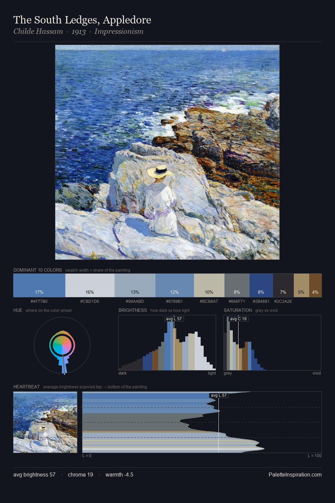The image size is (335, 503).
Task: Click the year '1913'
Action: pyautogui.click(x=79, y=32)
